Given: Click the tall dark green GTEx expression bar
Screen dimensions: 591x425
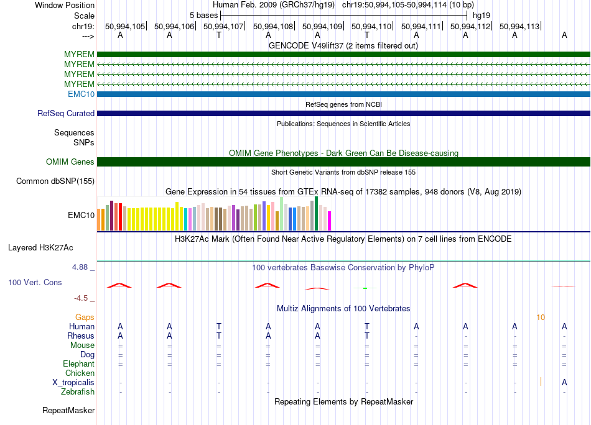Looking at the screenshot, I should click(x=316, y=214).
